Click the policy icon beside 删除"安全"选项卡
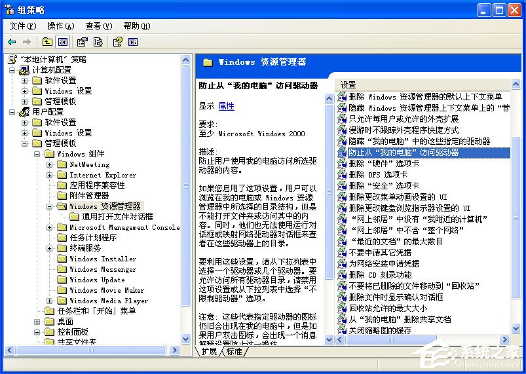Image resolution: width=526 pixels, height=374 pixels. pos(342,185)
